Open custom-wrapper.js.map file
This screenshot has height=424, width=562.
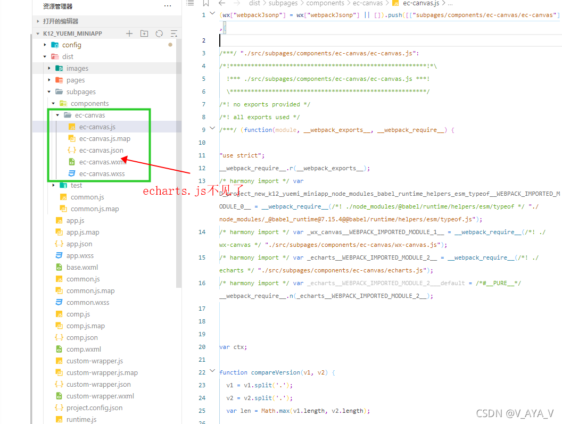click(102, 373)
